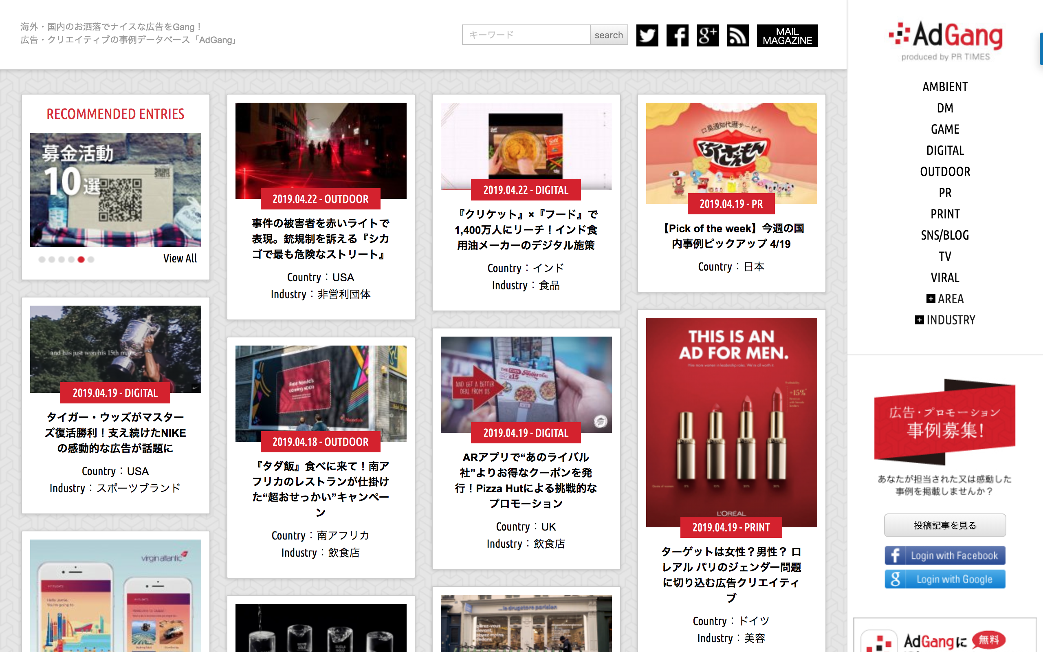Open the クリケット×フード article title
The width and height of the screenshot is (1043, 652).
[526, 229]
